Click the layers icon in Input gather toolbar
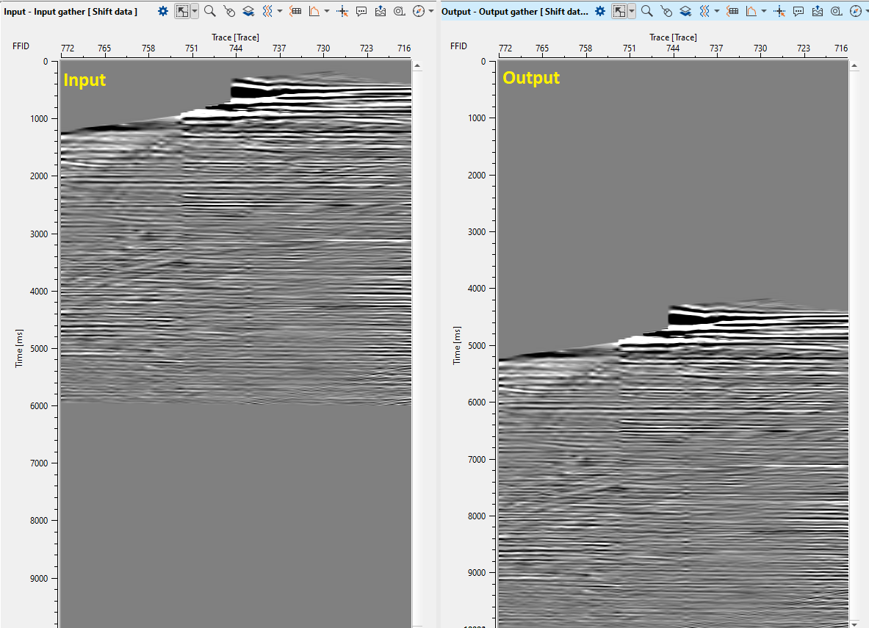The width and height of the screenshot is (869, 628). coord(249,11)
